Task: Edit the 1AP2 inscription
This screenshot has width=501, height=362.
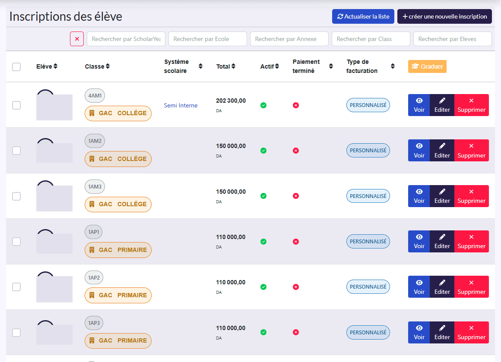Action: pos(442,286)
